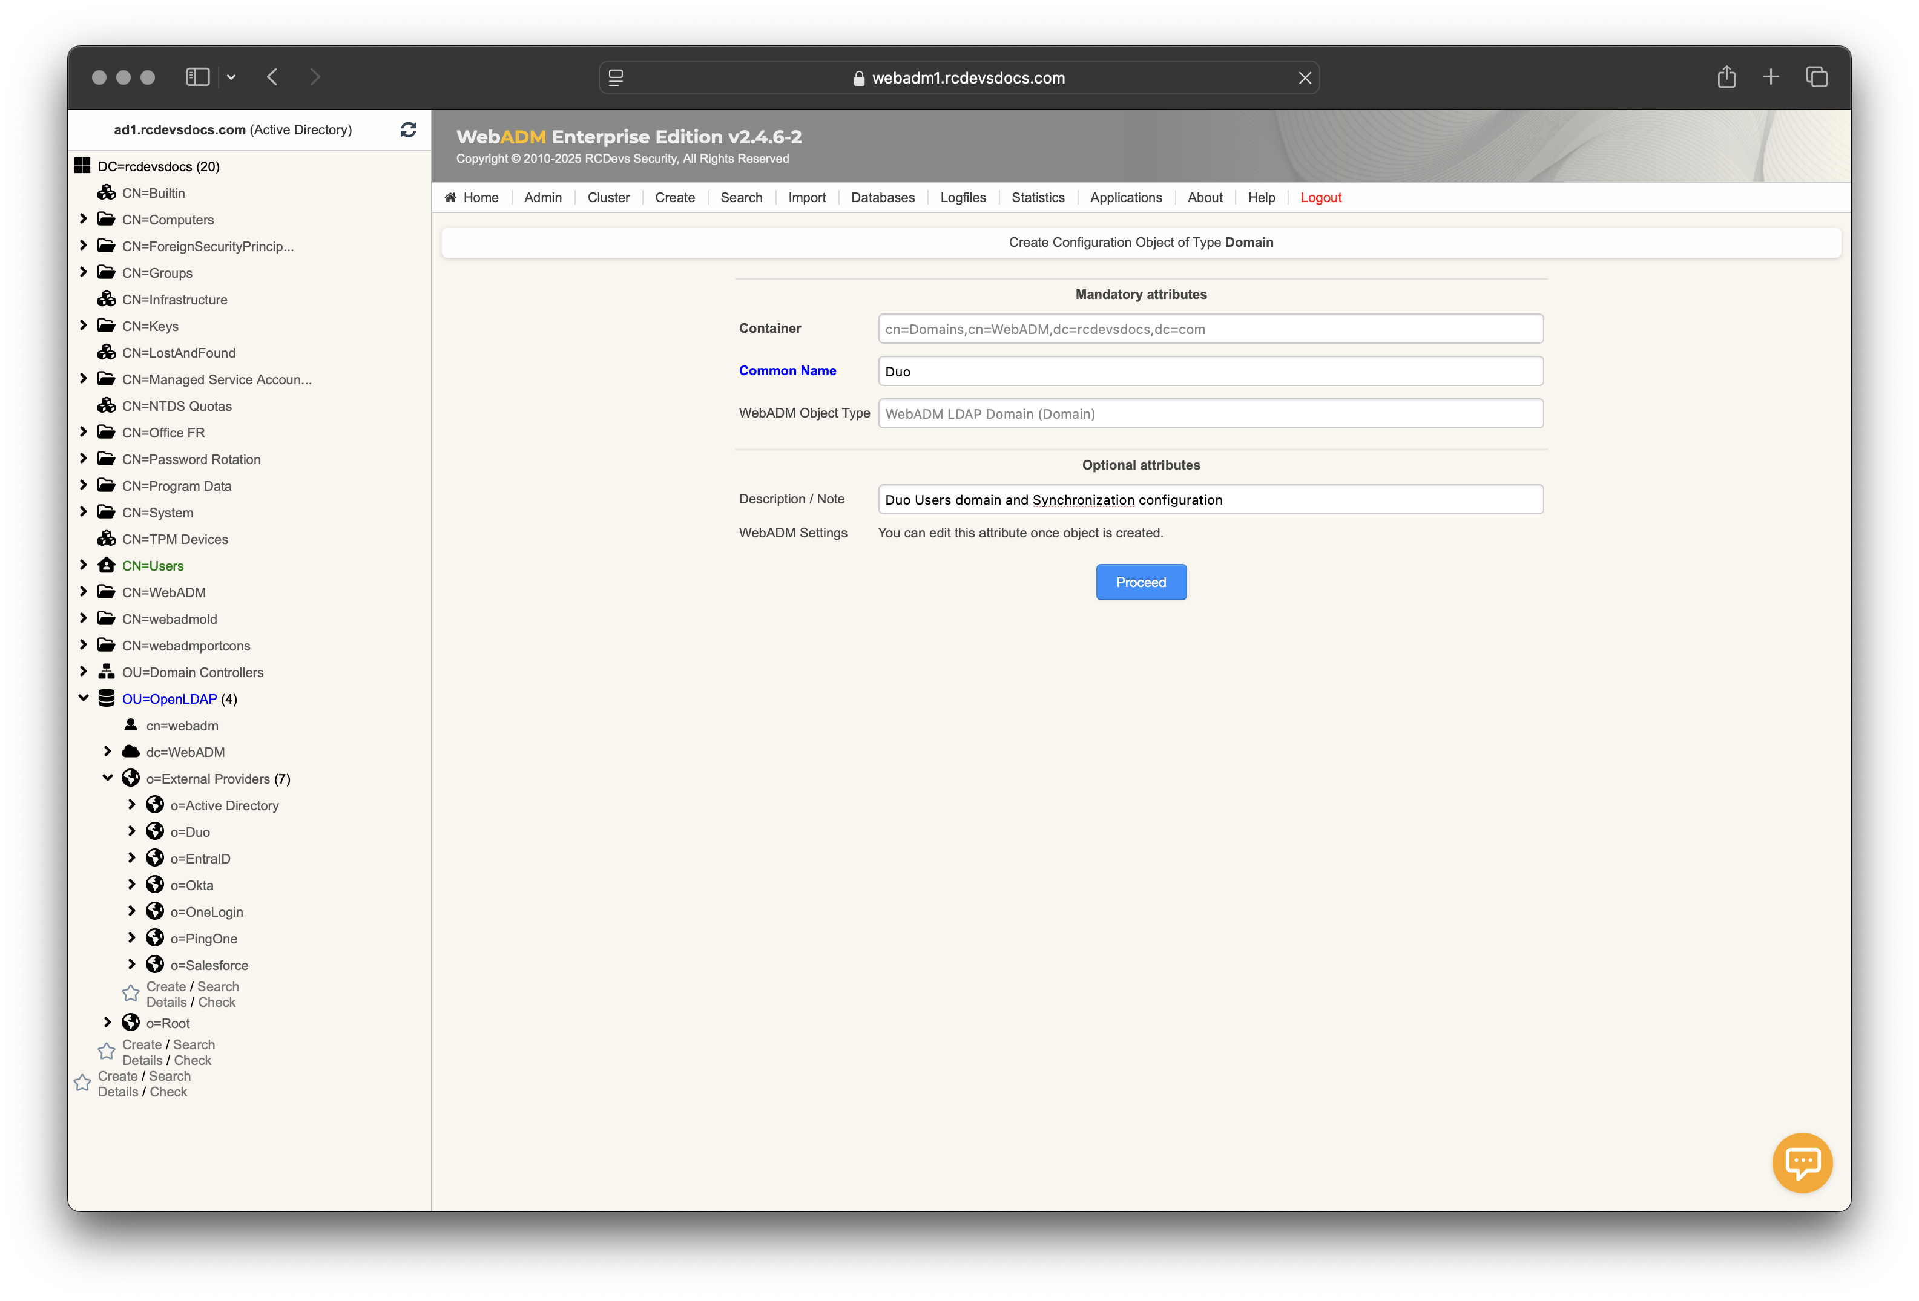Screen dimensions: 1919x1301
Task: Collapse the o=External Providers node
Action: pyautogui.click(x=107, y=778)
